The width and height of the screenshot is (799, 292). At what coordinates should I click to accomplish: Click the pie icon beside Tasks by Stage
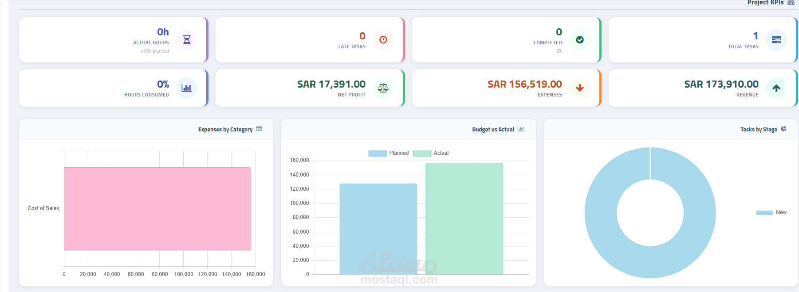[783, 129]
